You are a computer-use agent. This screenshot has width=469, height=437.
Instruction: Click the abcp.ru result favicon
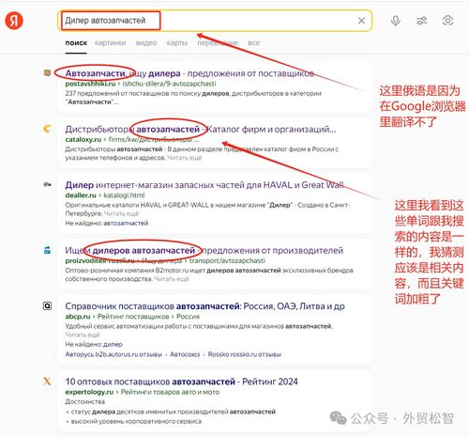coord(47,305)
